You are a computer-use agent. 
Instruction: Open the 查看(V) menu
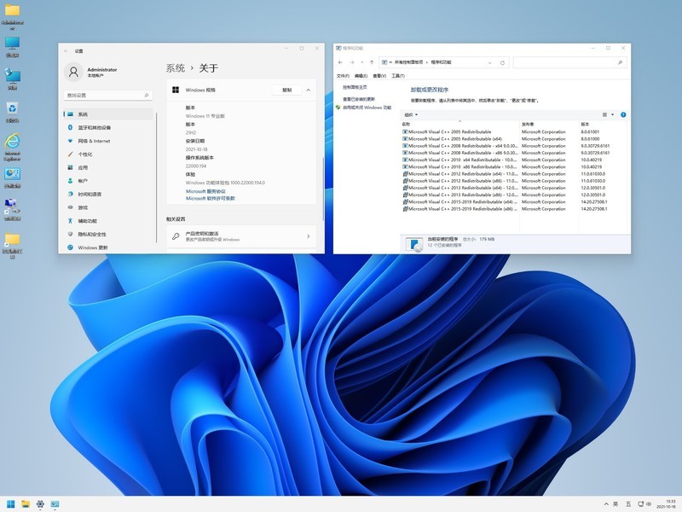(379, 74)
